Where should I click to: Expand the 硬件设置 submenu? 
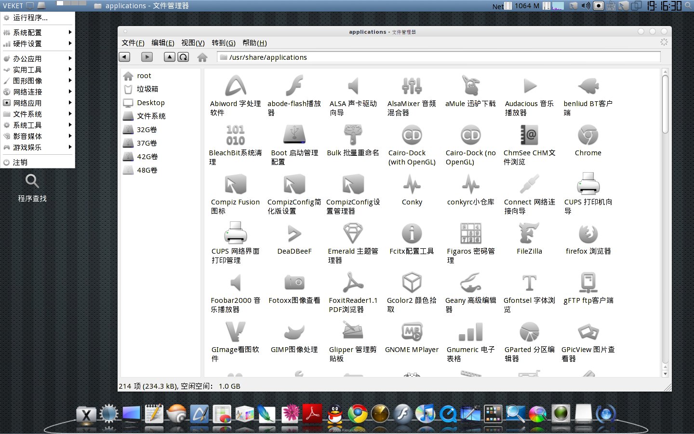[x=38, y=44]
